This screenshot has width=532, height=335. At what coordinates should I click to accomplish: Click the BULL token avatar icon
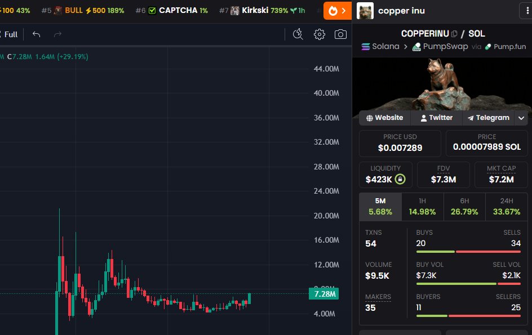[x=58, y=11]
